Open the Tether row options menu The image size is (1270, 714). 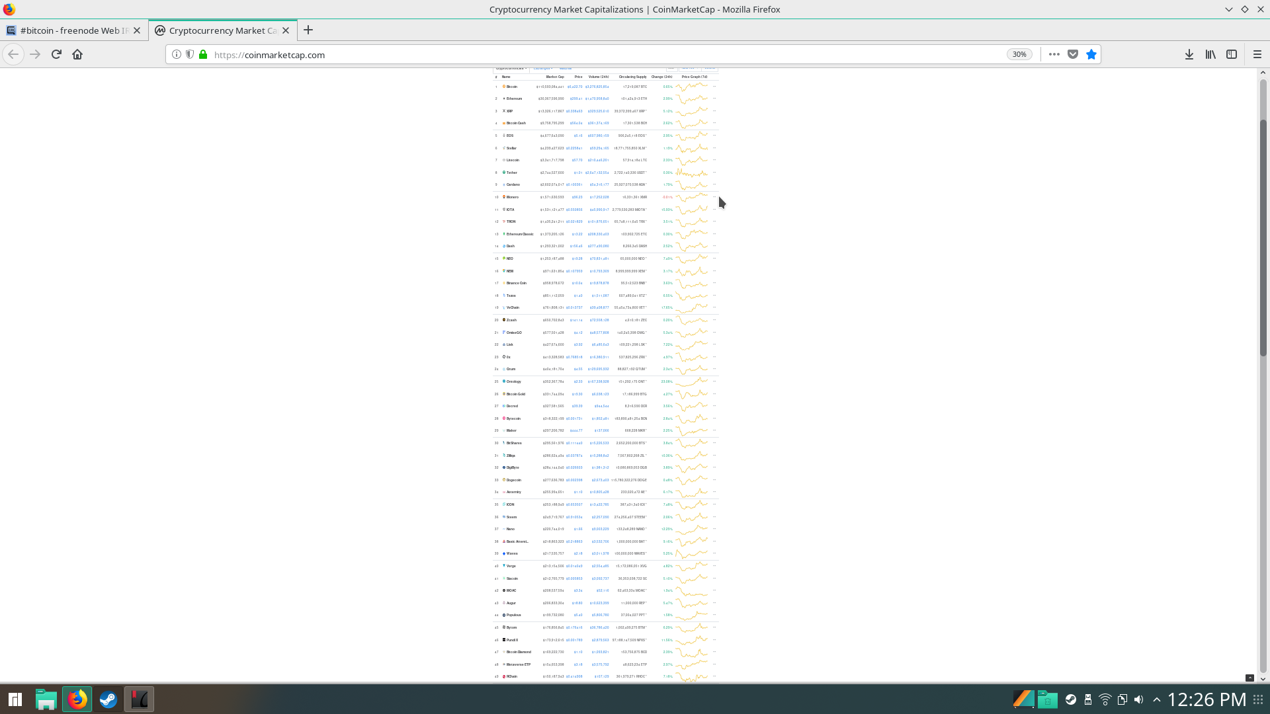point(714,173)
